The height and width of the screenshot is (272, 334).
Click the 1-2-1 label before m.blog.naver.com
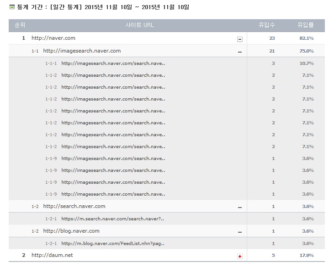[51, 244]
